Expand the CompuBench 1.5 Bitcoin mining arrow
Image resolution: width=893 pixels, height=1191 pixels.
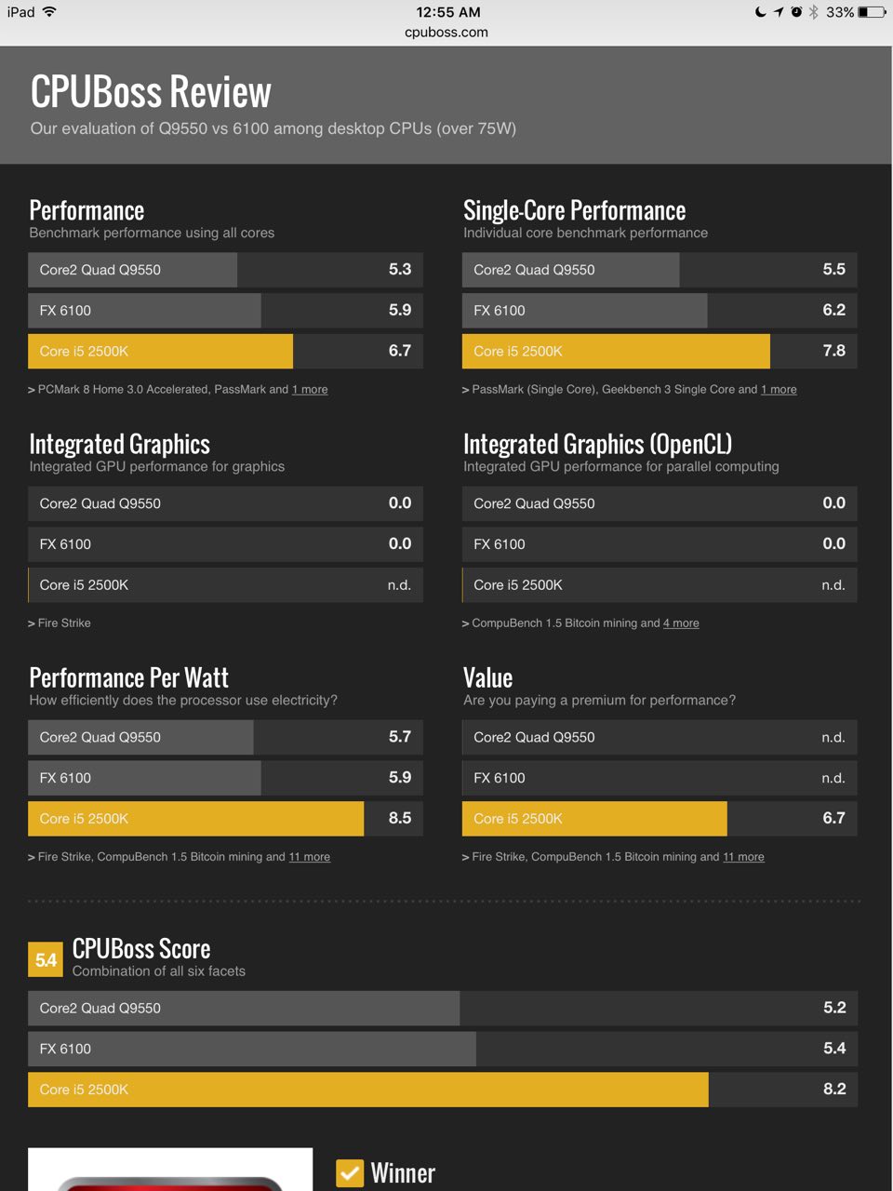tap(465, 623)
